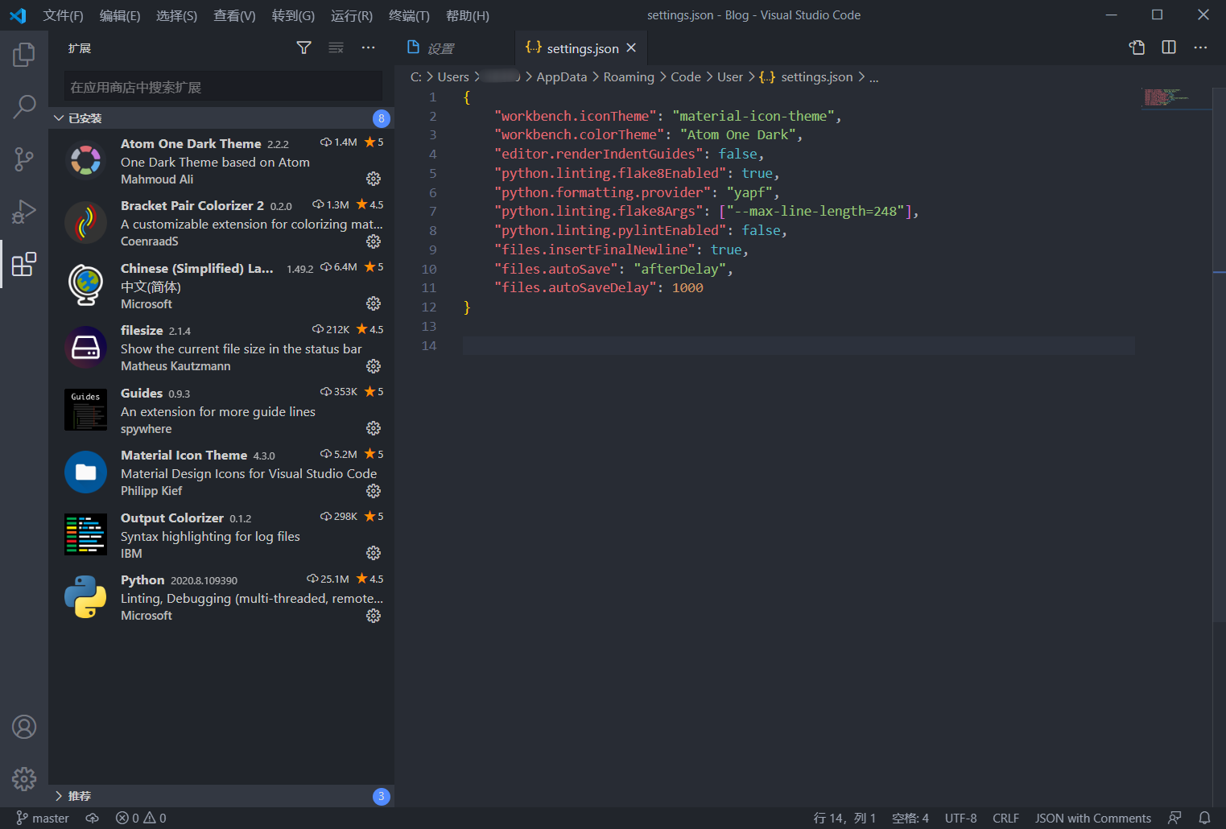Open the Manage gear in activity bar

pos(24,778)
